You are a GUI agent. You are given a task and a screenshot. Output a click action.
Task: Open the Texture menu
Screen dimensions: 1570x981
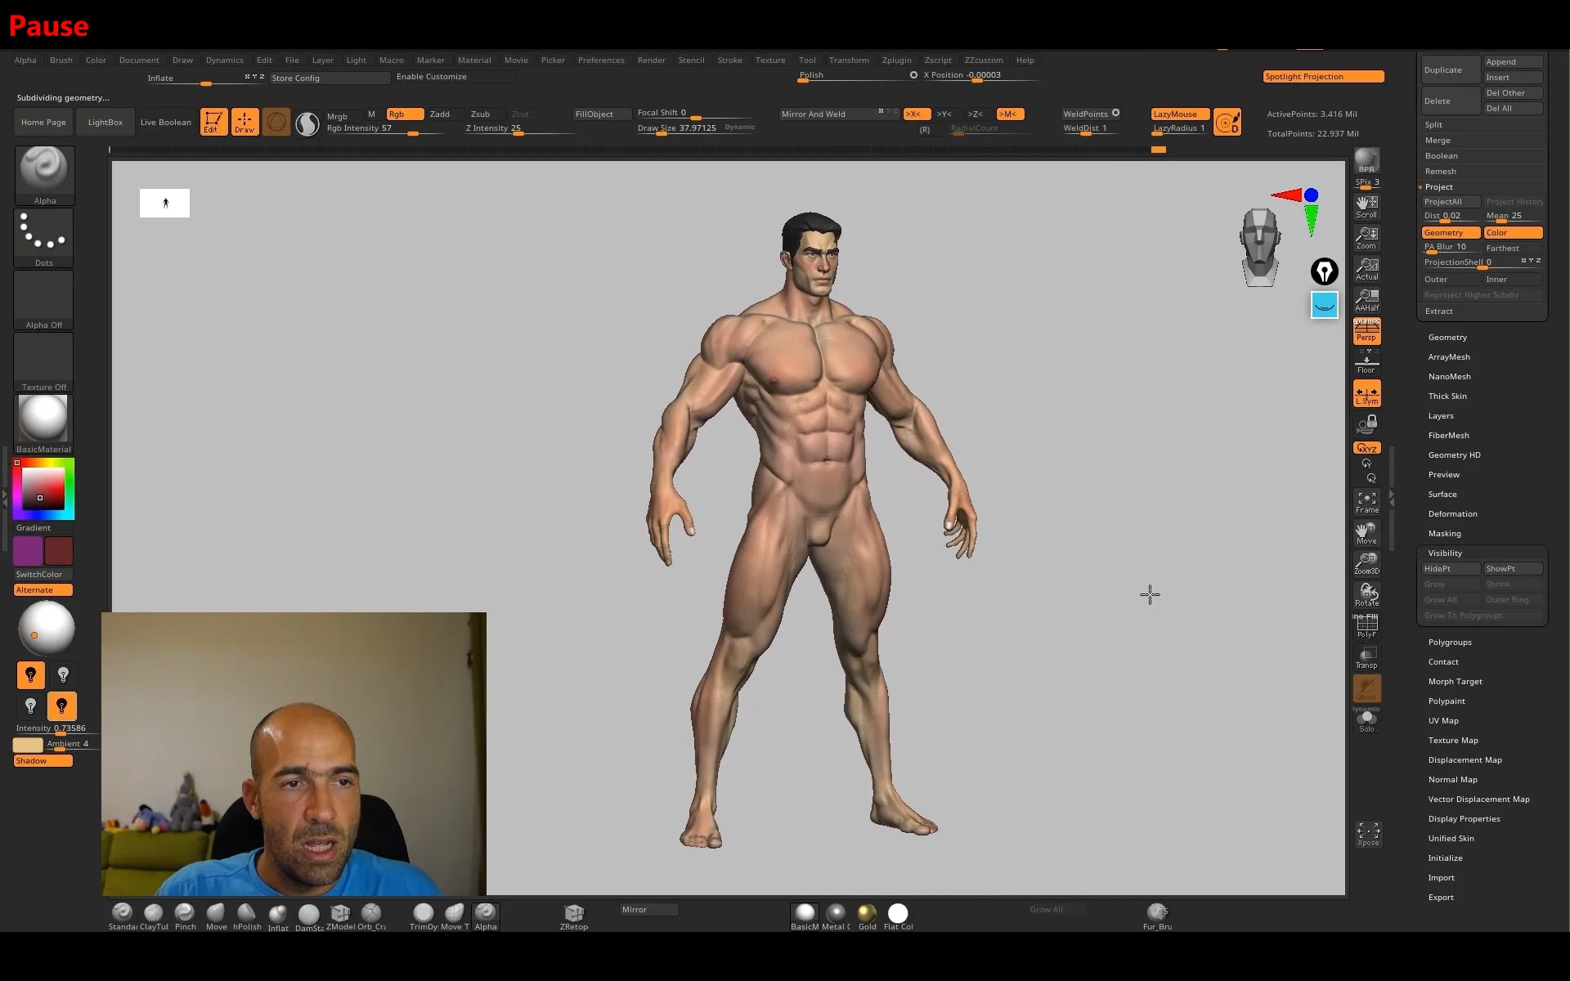pos(770,60)
